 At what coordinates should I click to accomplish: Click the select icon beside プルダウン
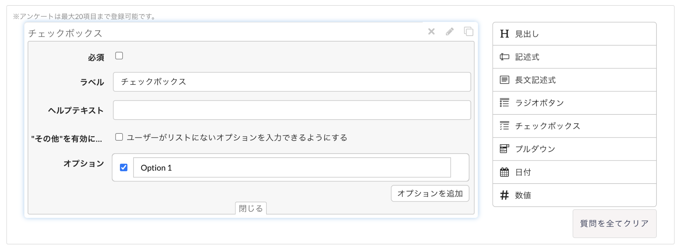pos(504,149)
